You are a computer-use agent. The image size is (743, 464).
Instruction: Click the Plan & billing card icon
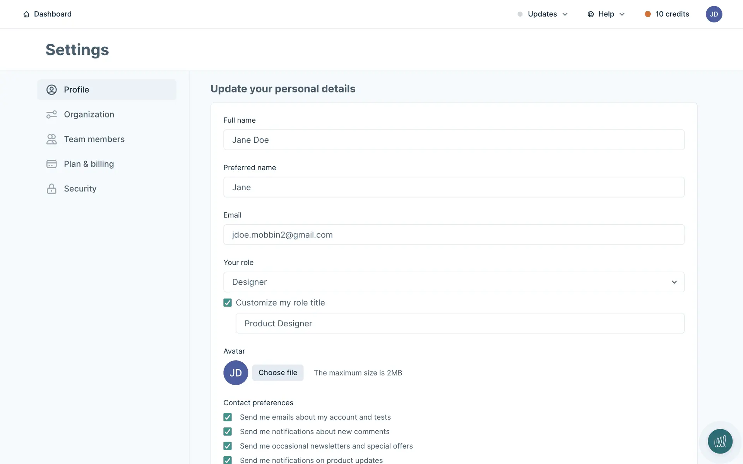click(x=51, y=164)
